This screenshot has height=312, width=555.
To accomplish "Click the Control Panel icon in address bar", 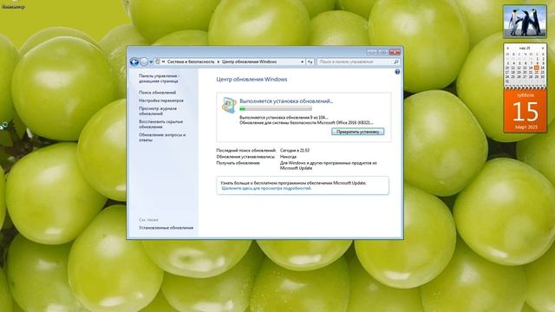I will 158,62.
